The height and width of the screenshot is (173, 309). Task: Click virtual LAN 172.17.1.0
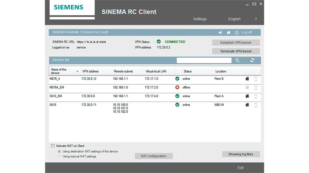point(151,79)
